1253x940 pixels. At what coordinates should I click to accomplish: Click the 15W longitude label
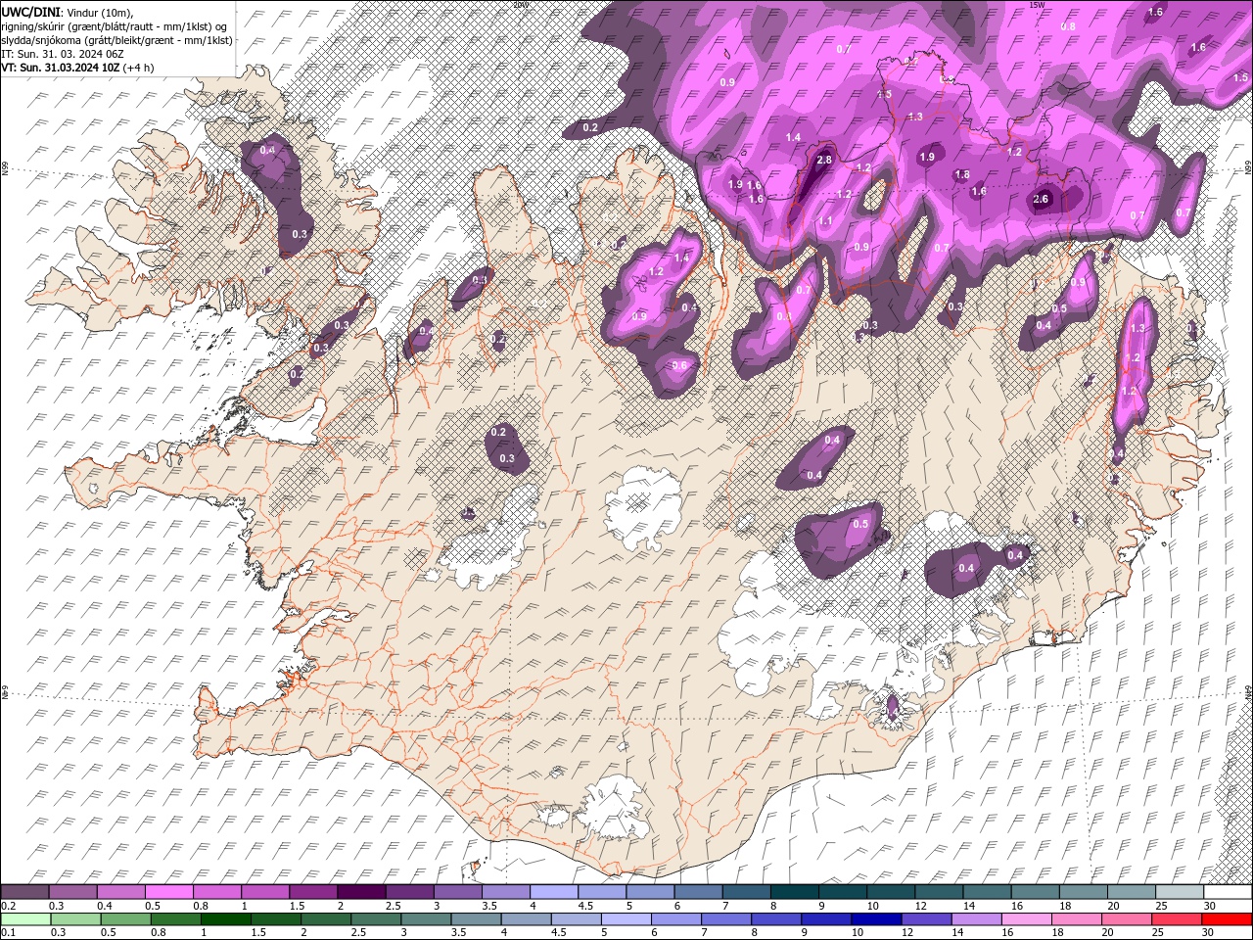click(x=1037, y=4)
